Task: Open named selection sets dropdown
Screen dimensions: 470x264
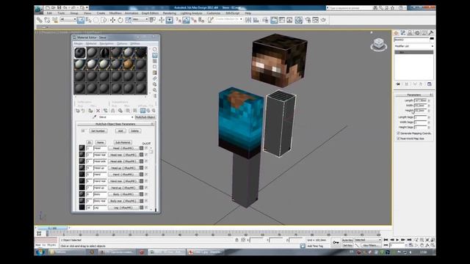Action: (229, 20)
